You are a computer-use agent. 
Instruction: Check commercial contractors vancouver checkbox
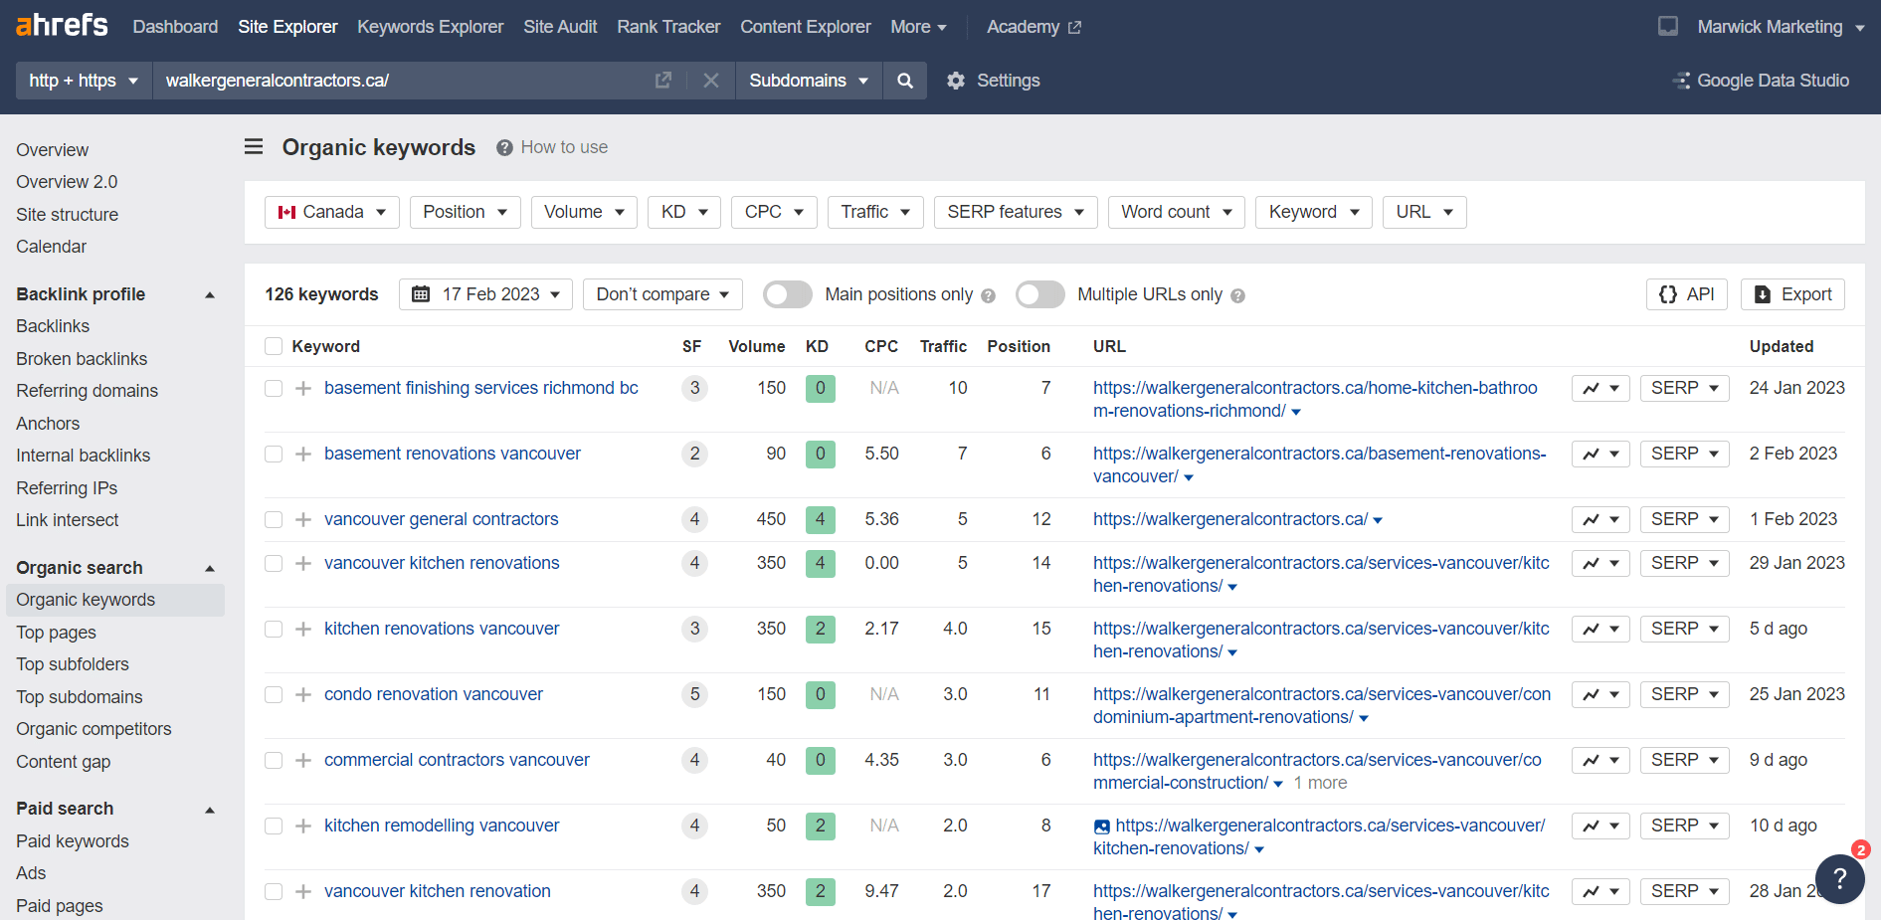(x=274, y=760)
